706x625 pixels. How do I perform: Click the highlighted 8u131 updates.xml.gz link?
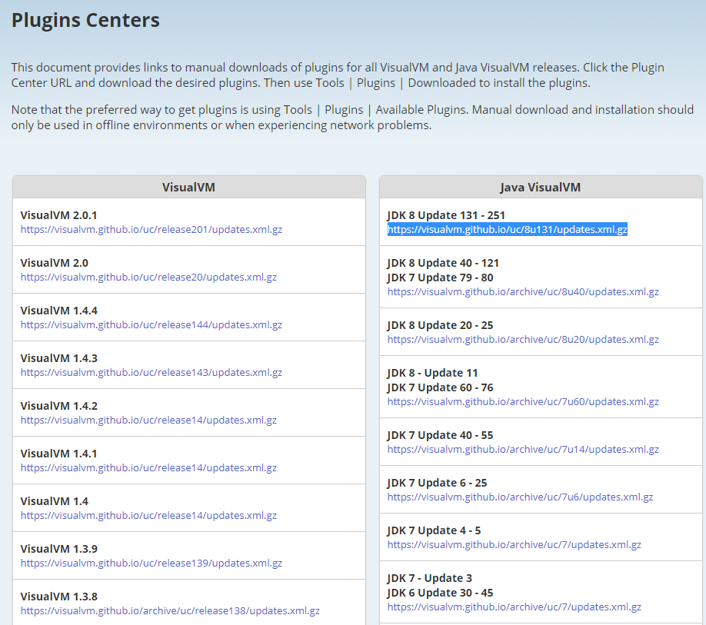coord(508,230)
